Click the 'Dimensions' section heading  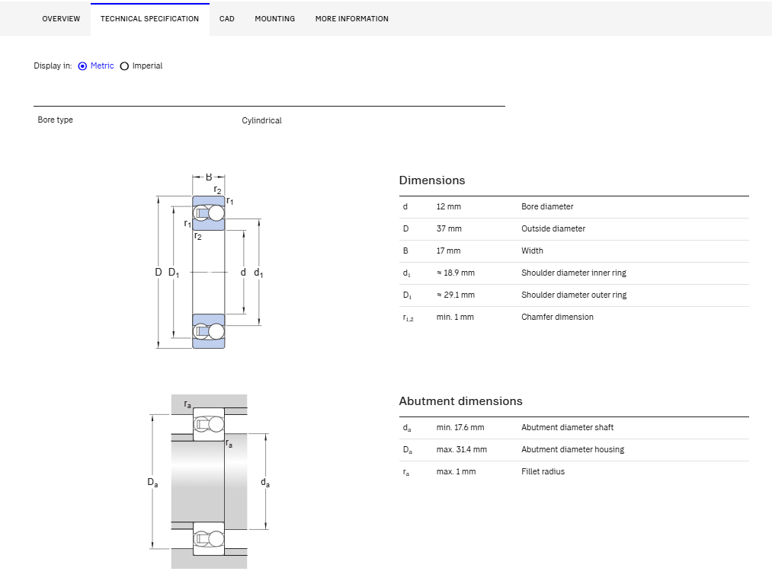click(432, 180)
